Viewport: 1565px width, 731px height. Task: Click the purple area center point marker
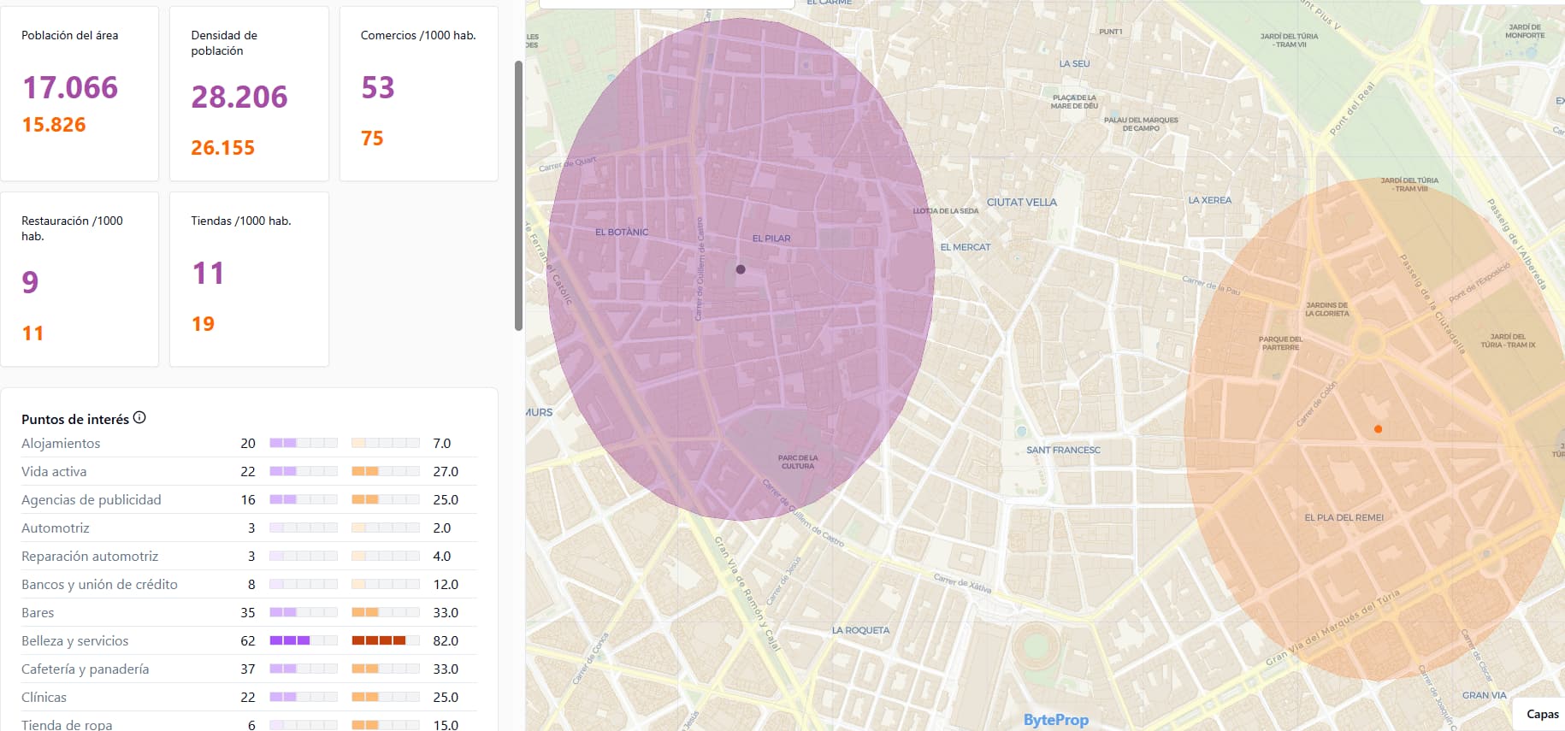point(741,269)
